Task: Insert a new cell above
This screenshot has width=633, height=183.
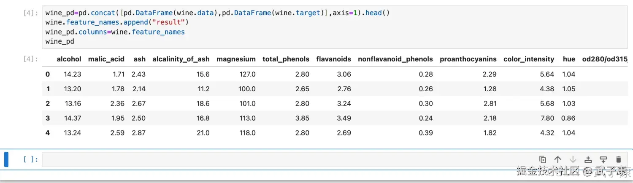Action: tap(588, 159)
